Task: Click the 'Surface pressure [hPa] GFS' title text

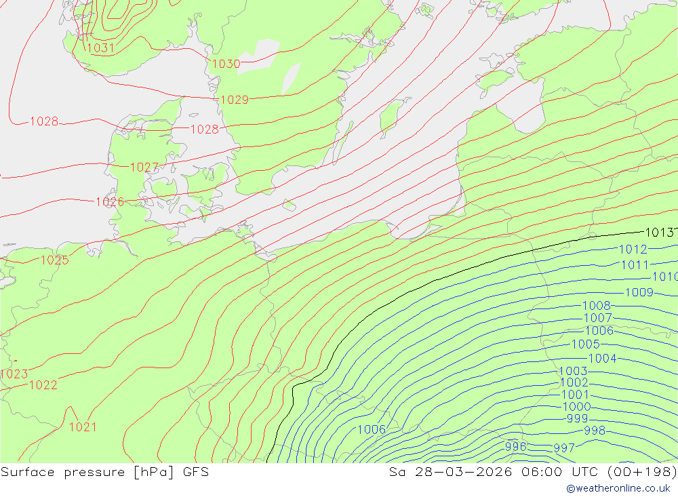Action: (x=104, y=472)
